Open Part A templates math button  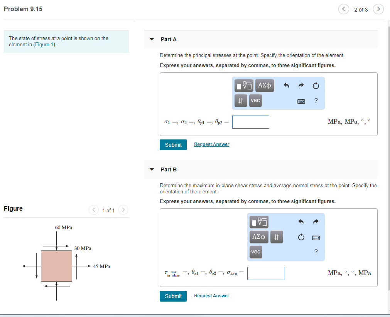(x=244, y=86)
